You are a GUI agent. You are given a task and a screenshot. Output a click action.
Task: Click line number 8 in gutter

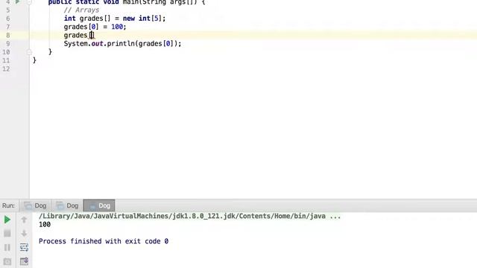[x=8, y=35]
